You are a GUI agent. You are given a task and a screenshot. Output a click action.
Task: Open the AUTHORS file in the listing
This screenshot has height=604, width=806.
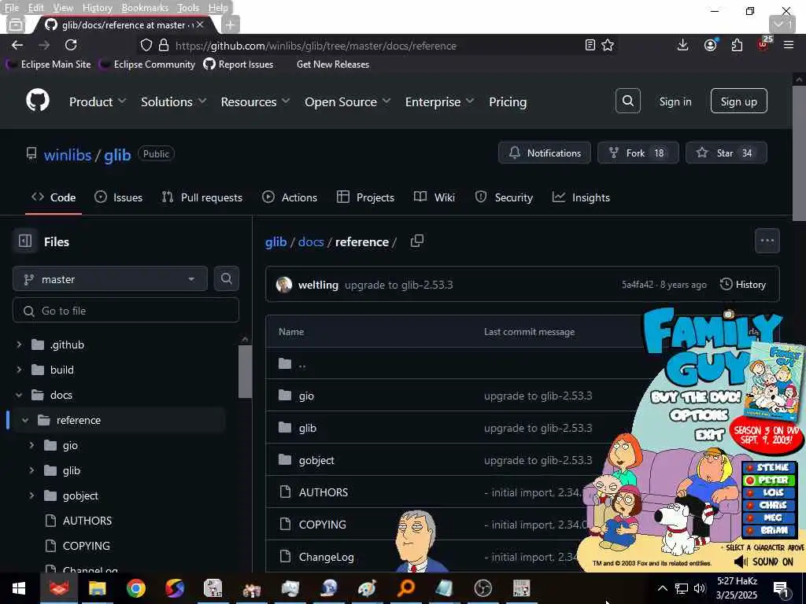pyautogui.click(x=324, y=492)
